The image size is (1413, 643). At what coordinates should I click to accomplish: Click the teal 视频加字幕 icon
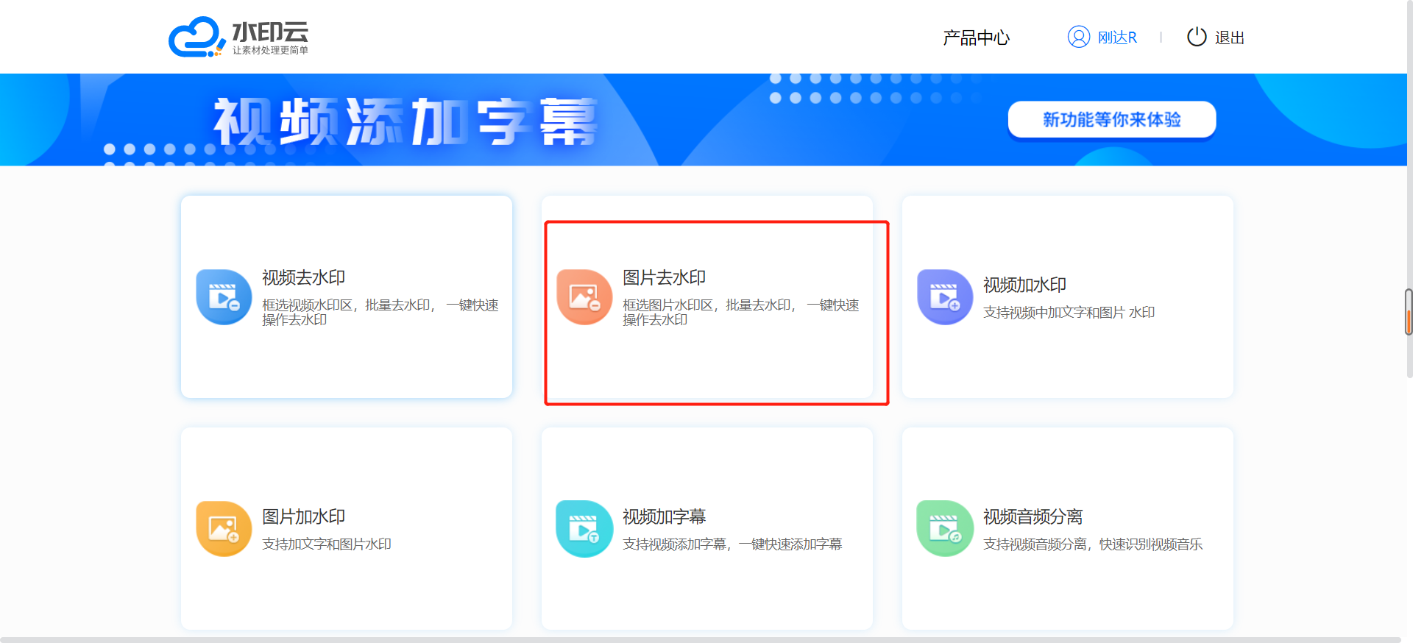(x=584, y=529)
